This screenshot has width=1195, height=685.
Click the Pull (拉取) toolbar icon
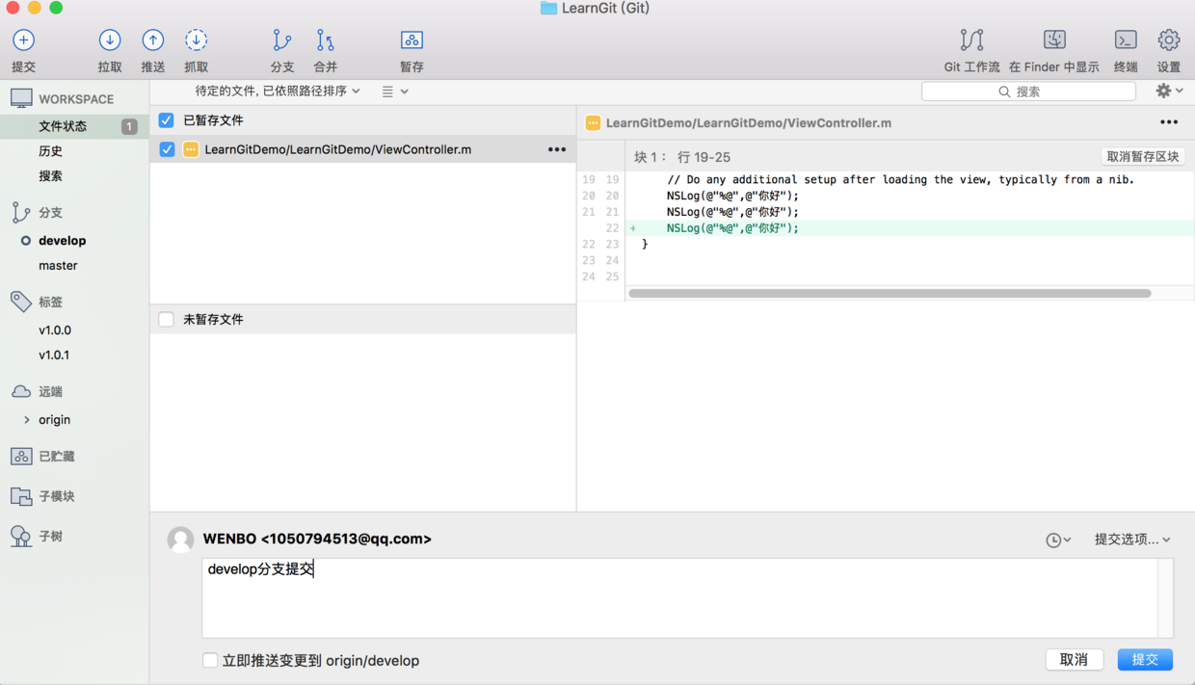coord(110,40)
